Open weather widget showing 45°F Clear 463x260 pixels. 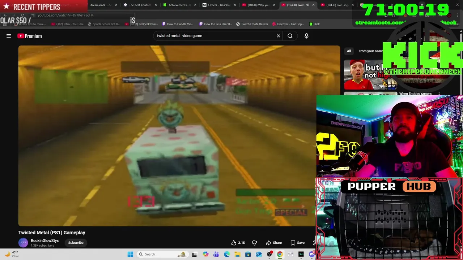pos(12,254)
